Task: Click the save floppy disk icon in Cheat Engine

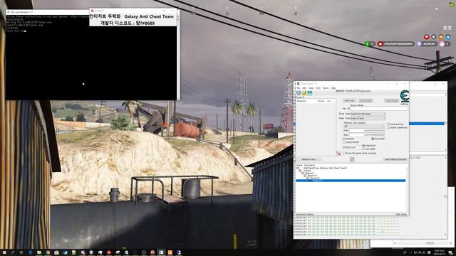Action: (x=310, y=93)
